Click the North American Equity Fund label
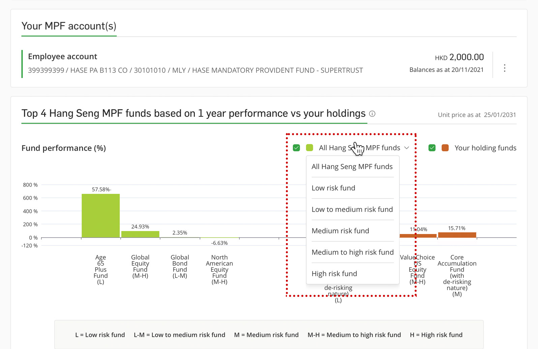538x349 pixels. point(219,270)
